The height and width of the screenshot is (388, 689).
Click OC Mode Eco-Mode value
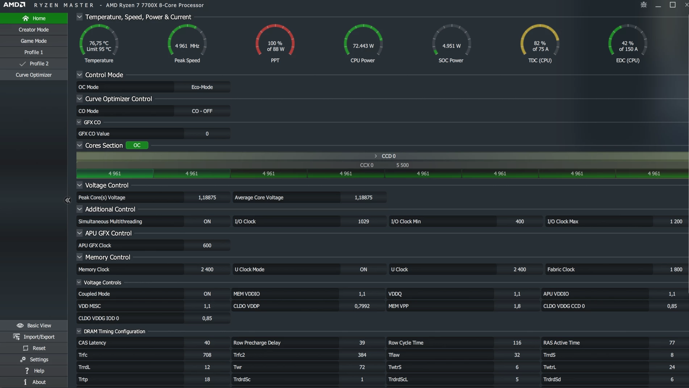(x=202, y=87)
